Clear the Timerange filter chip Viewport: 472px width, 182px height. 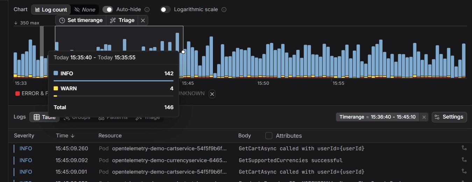click(424, 117)
